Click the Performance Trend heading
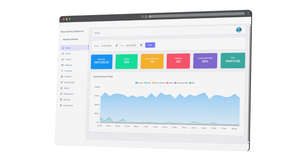 103,77
